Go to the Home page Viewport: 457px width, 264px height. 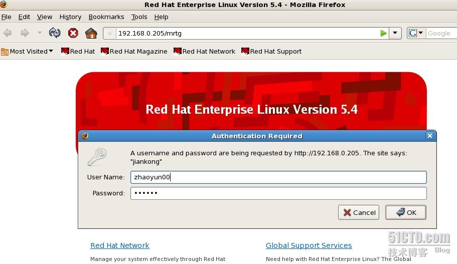coord(91,33)
